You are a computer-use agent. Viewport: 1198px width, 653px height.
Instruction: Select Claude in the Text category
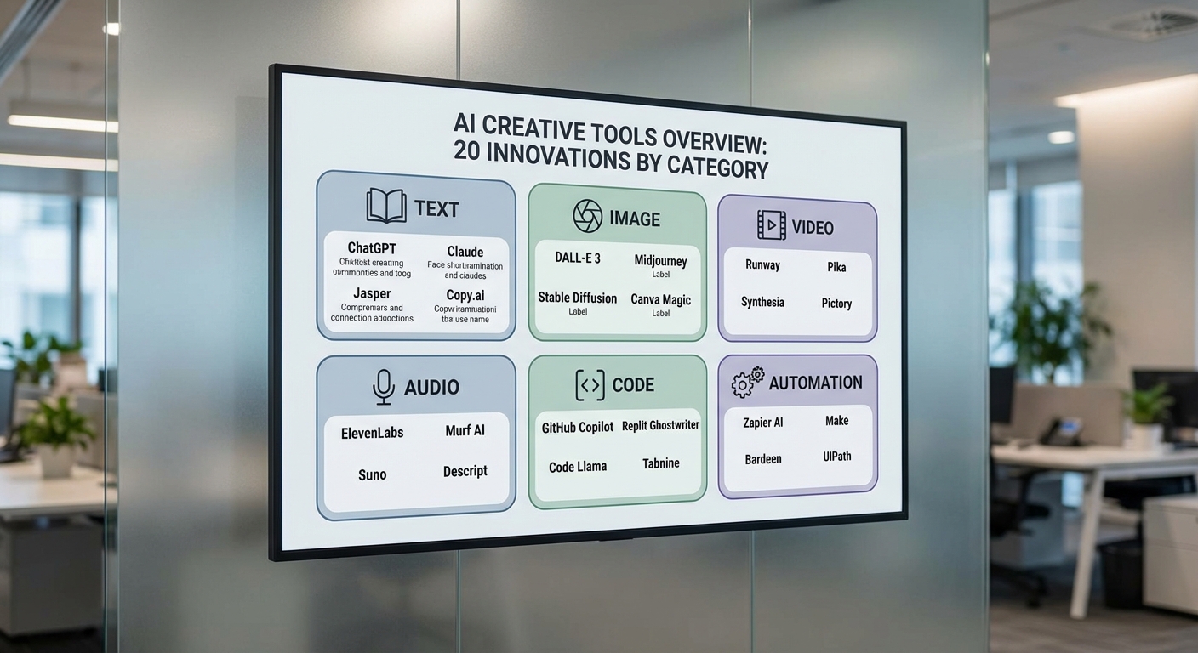pos(465,252)
